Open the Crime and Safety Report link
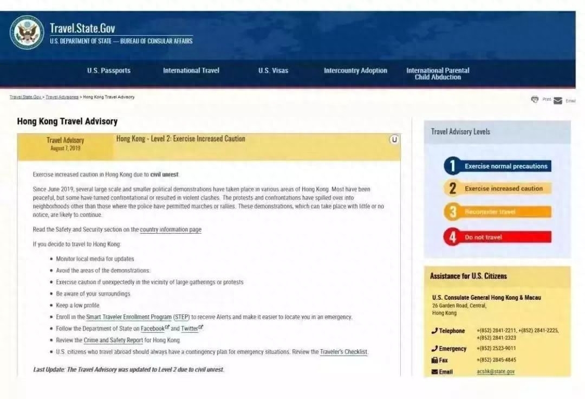This screenshot has height=399, width=585. pyautogui.click(x=113, y=340)
